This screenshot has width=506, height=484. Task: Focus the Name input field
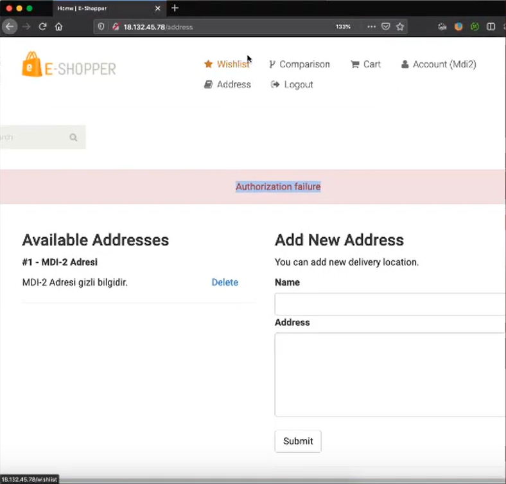[x=390, y=304]
